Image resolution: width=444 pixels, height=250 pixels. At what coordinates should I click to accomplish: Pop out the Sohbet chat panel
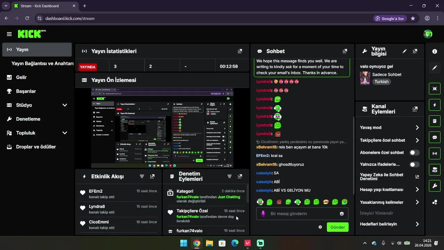(x=345, y=51)
